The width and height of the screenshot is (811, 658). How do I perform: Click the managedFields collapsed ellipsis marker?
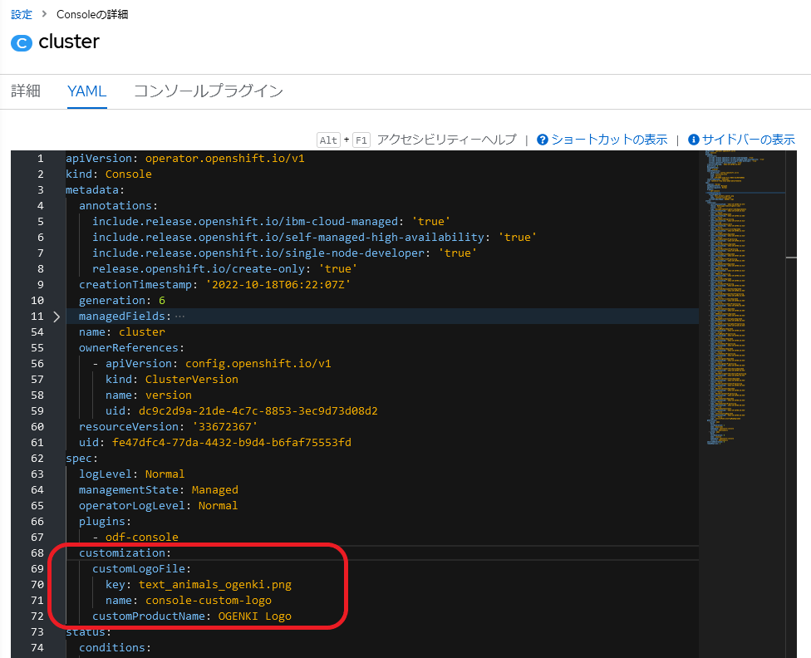[179, 317]
